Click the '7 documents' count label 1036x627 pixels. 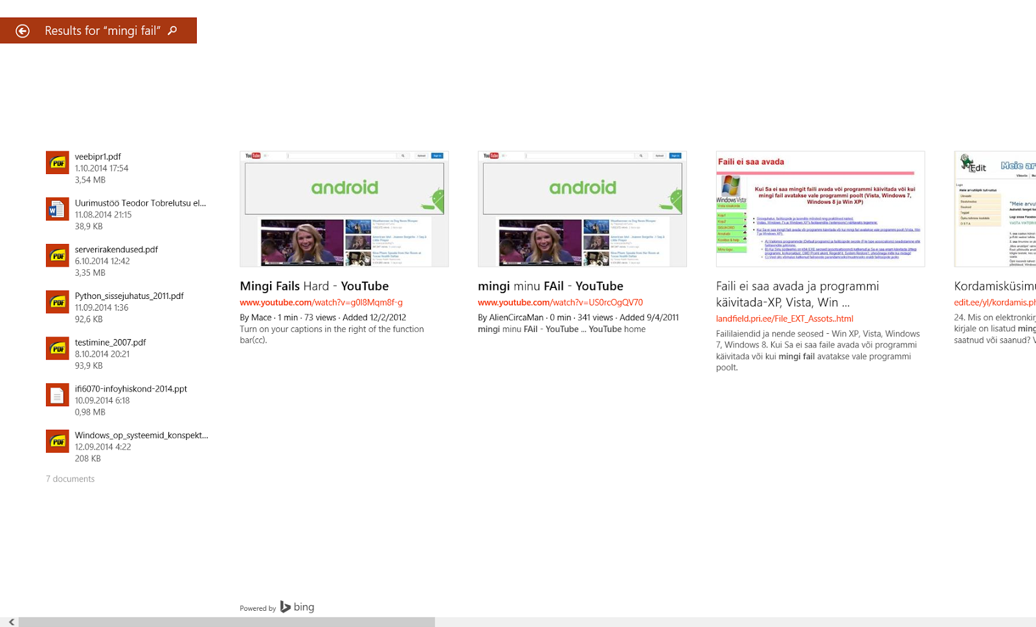click(70, 479)
